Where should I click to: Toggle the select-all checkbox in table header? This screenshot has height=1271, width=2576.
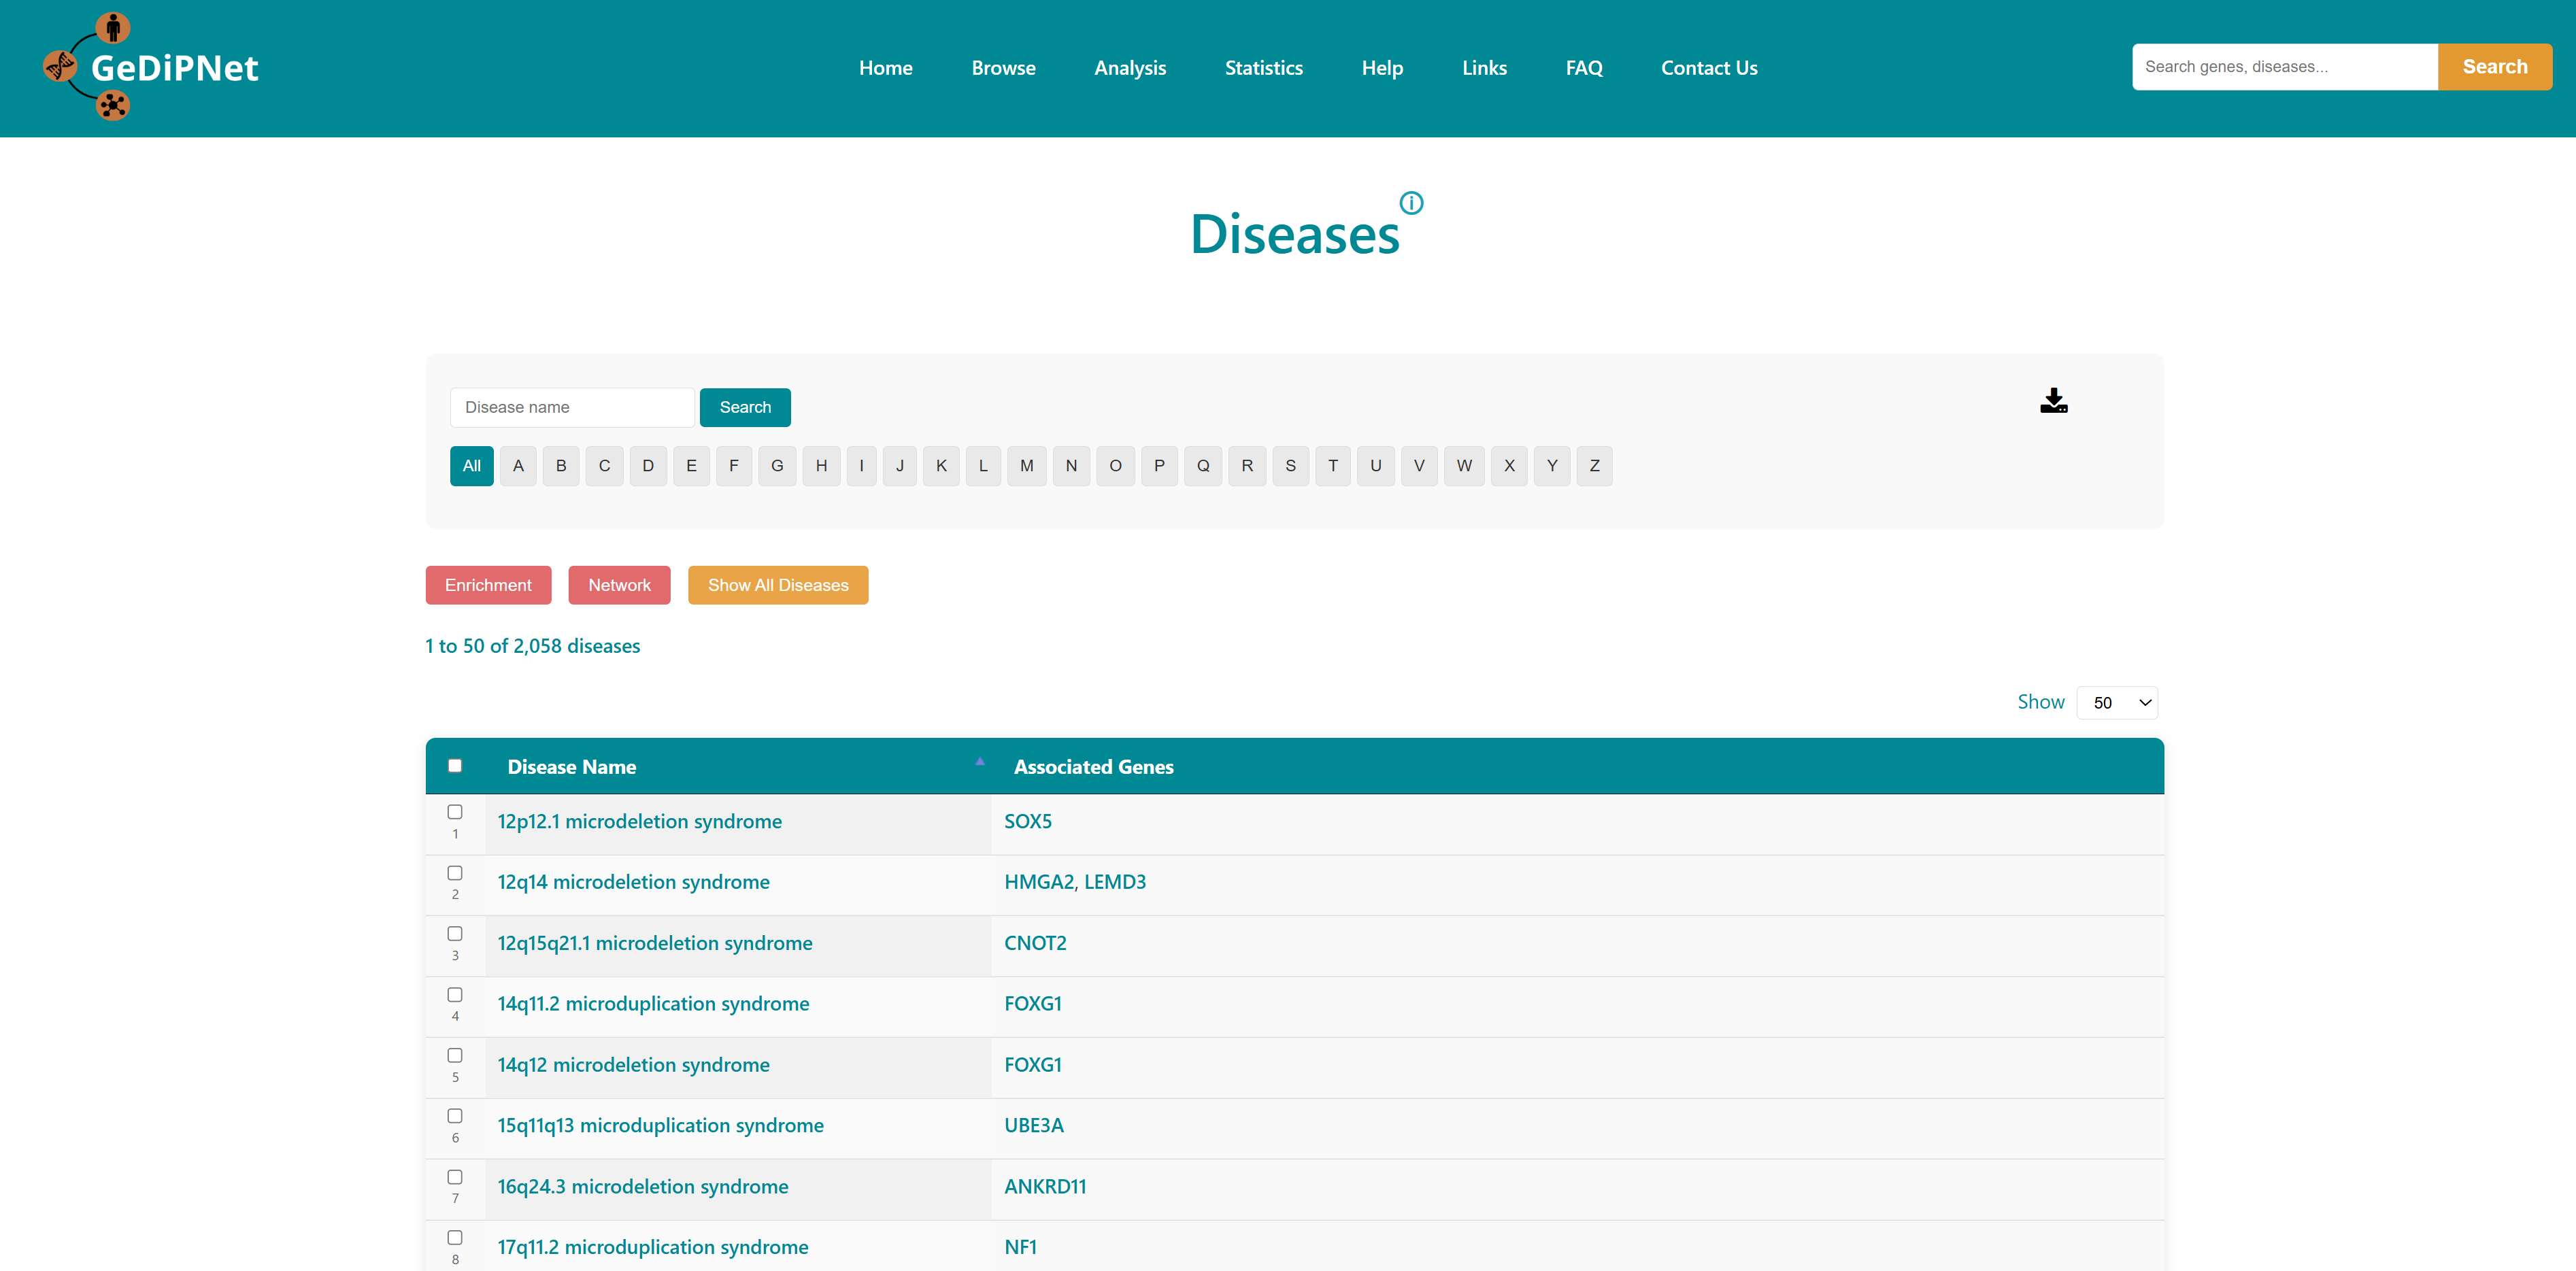pyautogui.click(x=455, y=766)
